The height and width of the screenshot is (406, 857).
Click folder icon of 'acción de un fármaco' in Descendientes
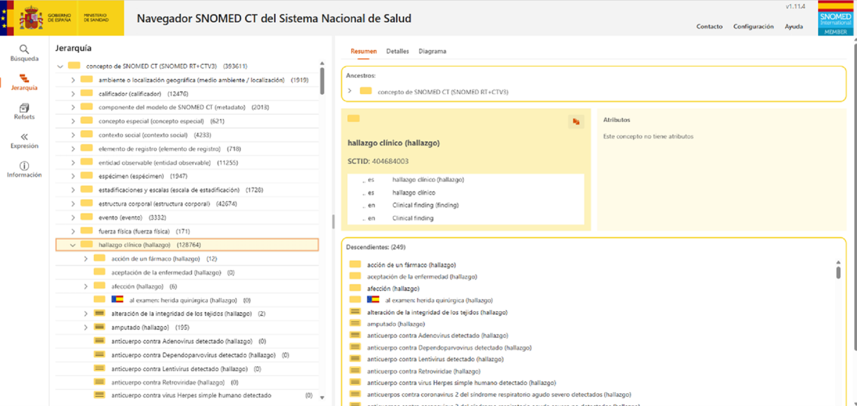click(x=355, y=264)
